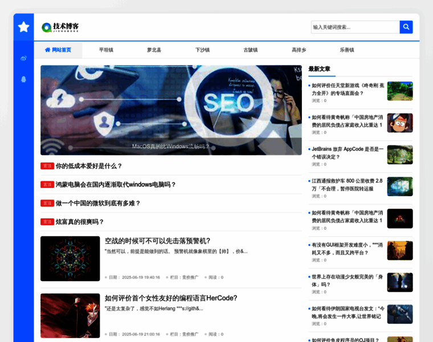Open the 古陂镇 nav item
Viewport: 433px width, 342px height.
coord(251,50)
